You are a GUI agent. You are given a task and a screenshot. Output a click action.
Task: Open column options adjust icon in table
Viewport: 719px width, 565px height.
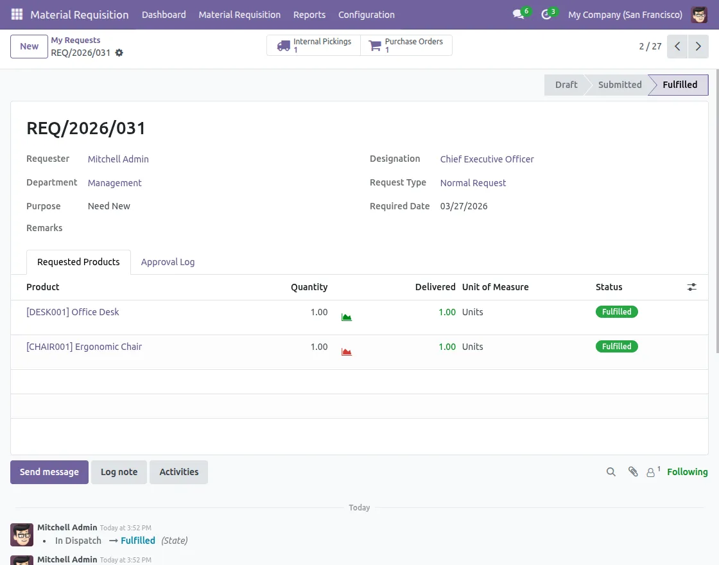[x=691, y=287]
